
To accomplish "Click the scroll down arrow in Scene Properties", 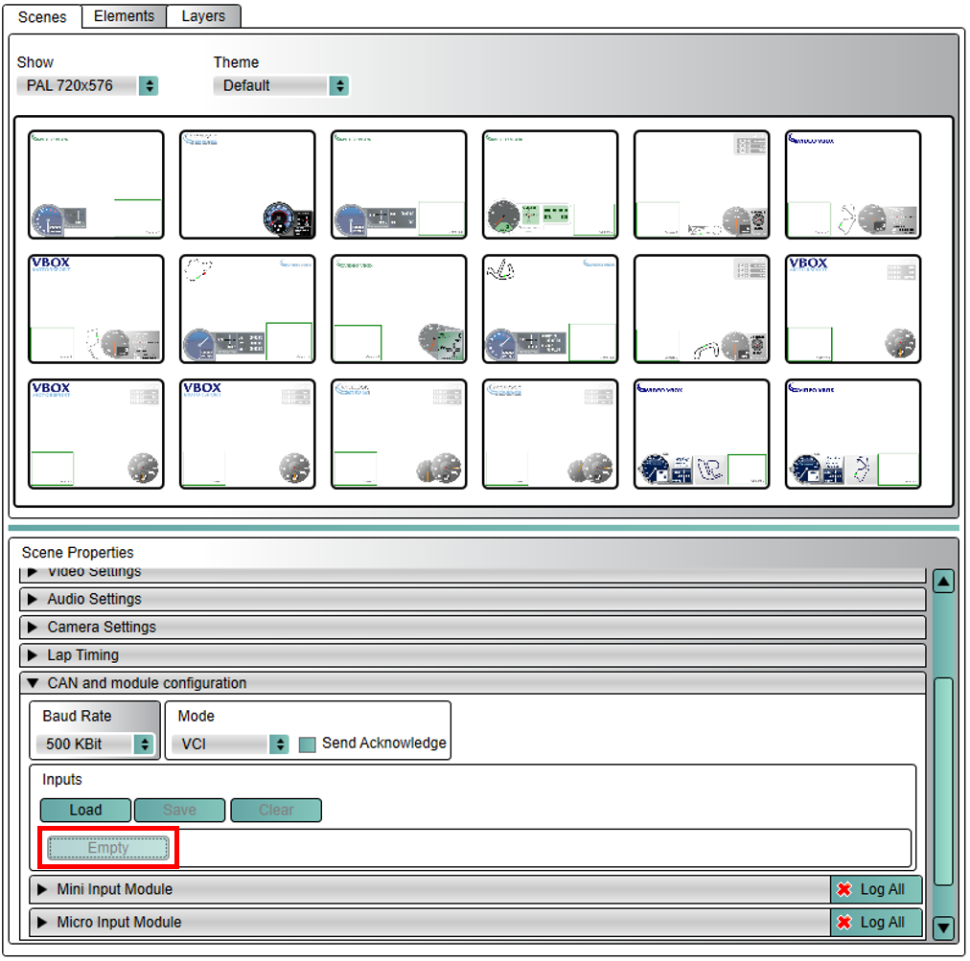I will (x=943, y=927).
